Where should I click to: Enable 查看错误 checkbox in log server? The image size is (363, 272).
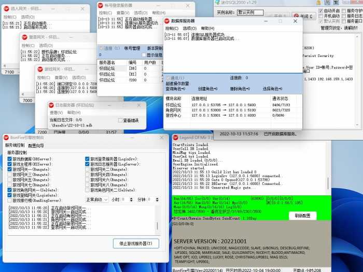point(120,121)
